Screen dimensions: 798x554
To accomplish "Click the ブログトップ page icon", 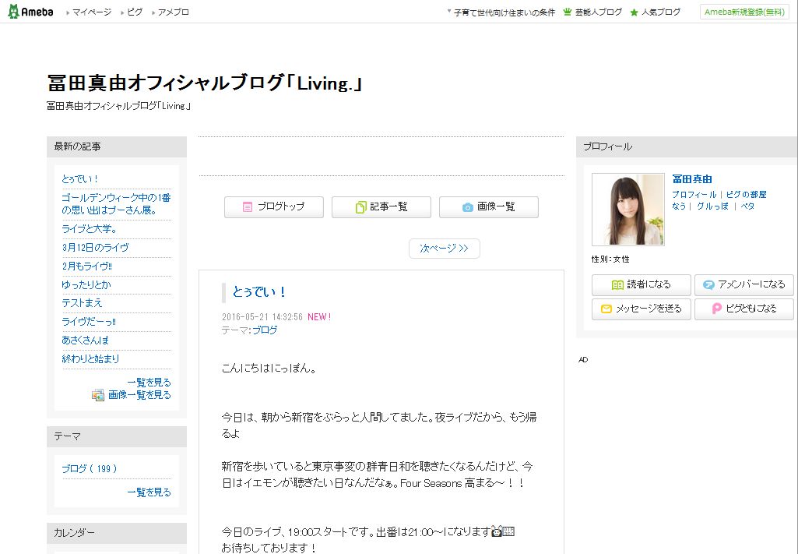I will point(248,206).
